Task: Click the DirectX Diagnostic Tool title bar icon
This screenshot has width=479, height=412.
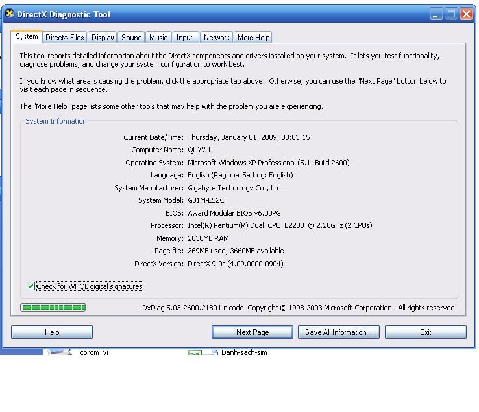Action: coord(9,14)
